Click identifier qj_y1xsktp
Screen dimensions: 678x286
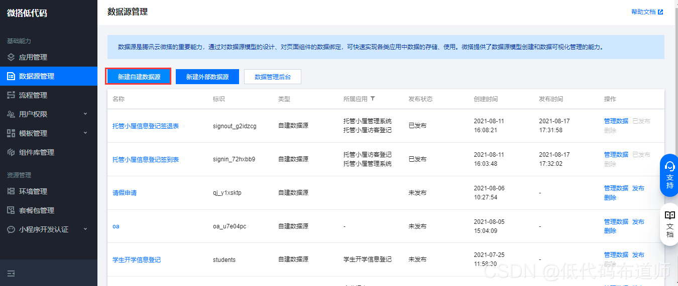coord(227,193)
